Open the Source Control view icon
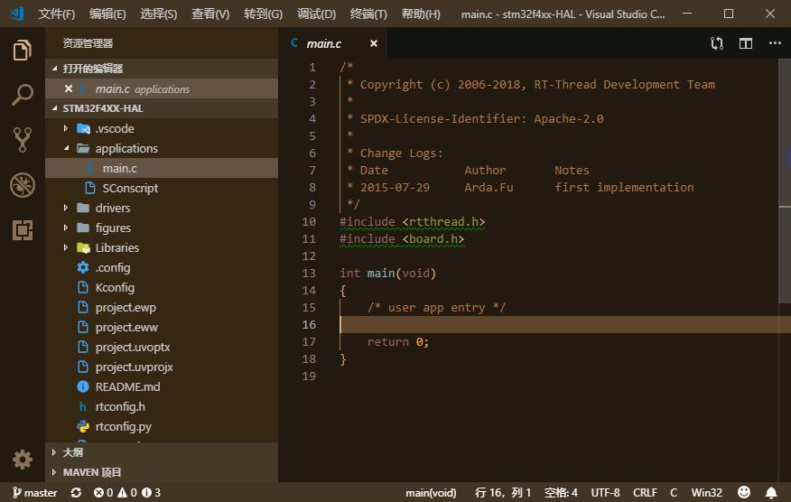 tap(23, 140)
